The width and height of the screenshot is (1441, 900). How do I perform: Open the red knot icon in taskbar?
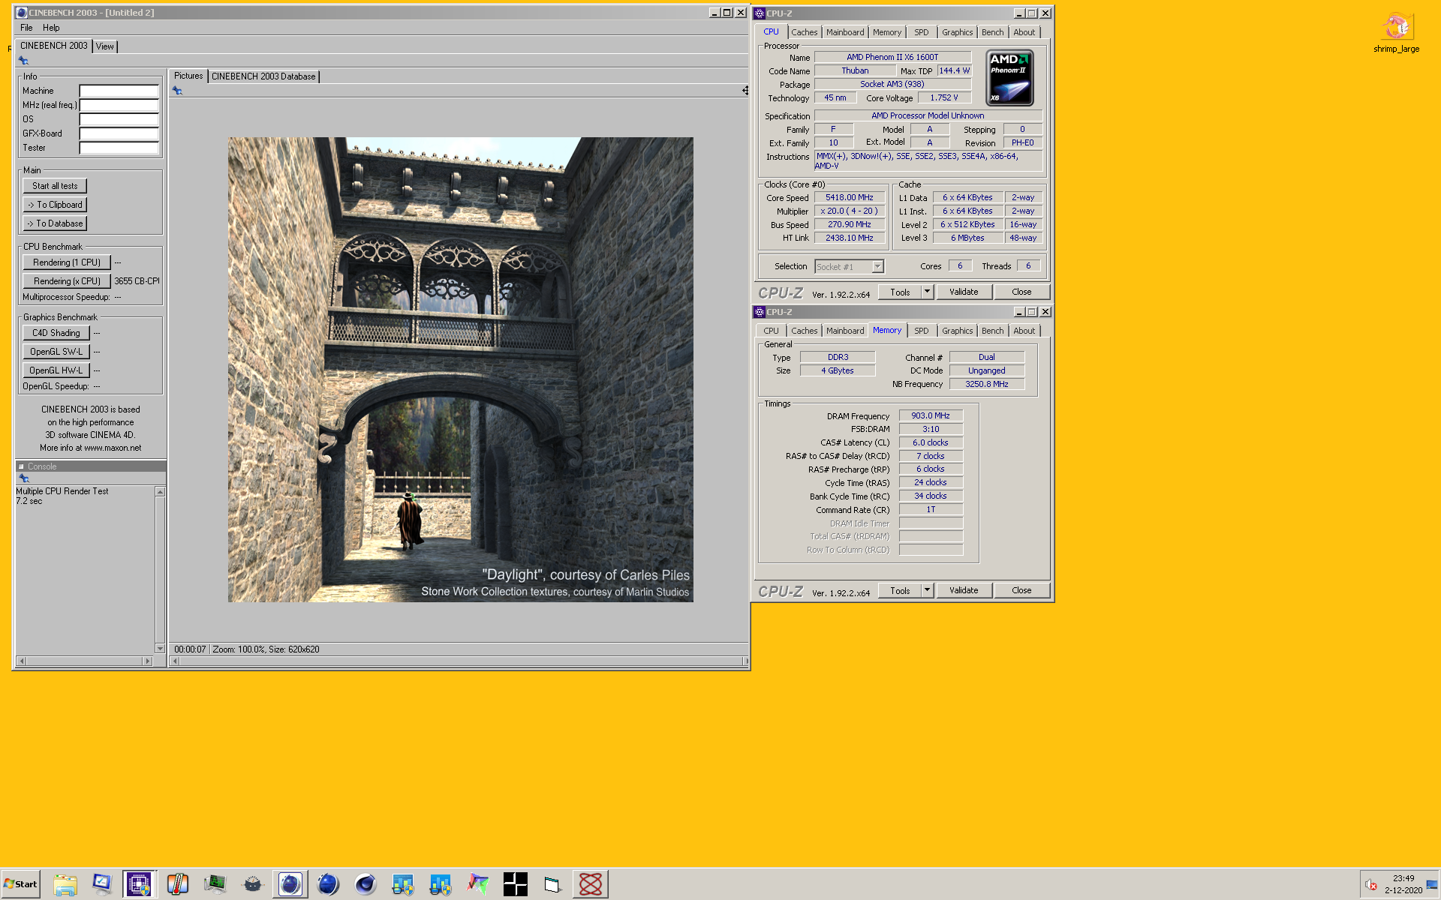click(591, 885)
